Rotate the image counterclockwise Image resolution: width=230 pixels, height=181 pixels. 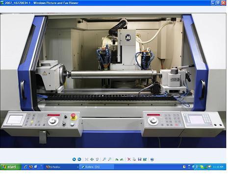(x=122, y=159)
